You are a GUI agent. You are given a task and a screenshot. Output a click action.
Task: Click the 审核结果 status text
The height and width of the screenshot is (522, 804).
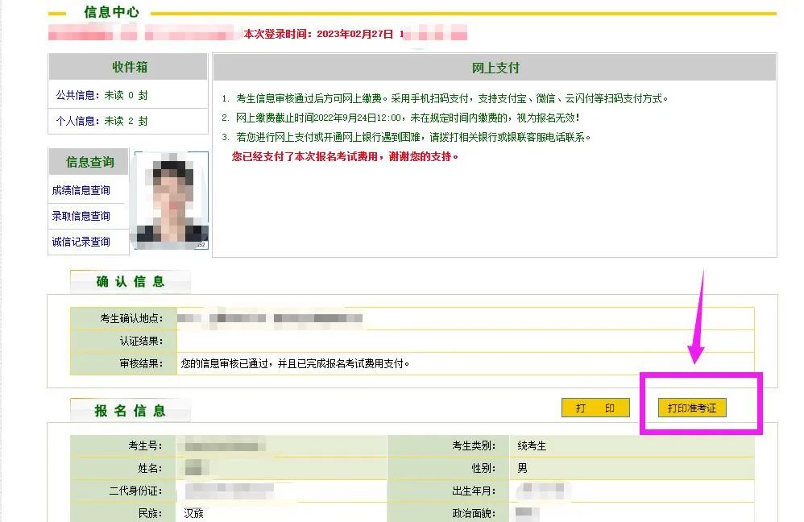tap(295, 363)
